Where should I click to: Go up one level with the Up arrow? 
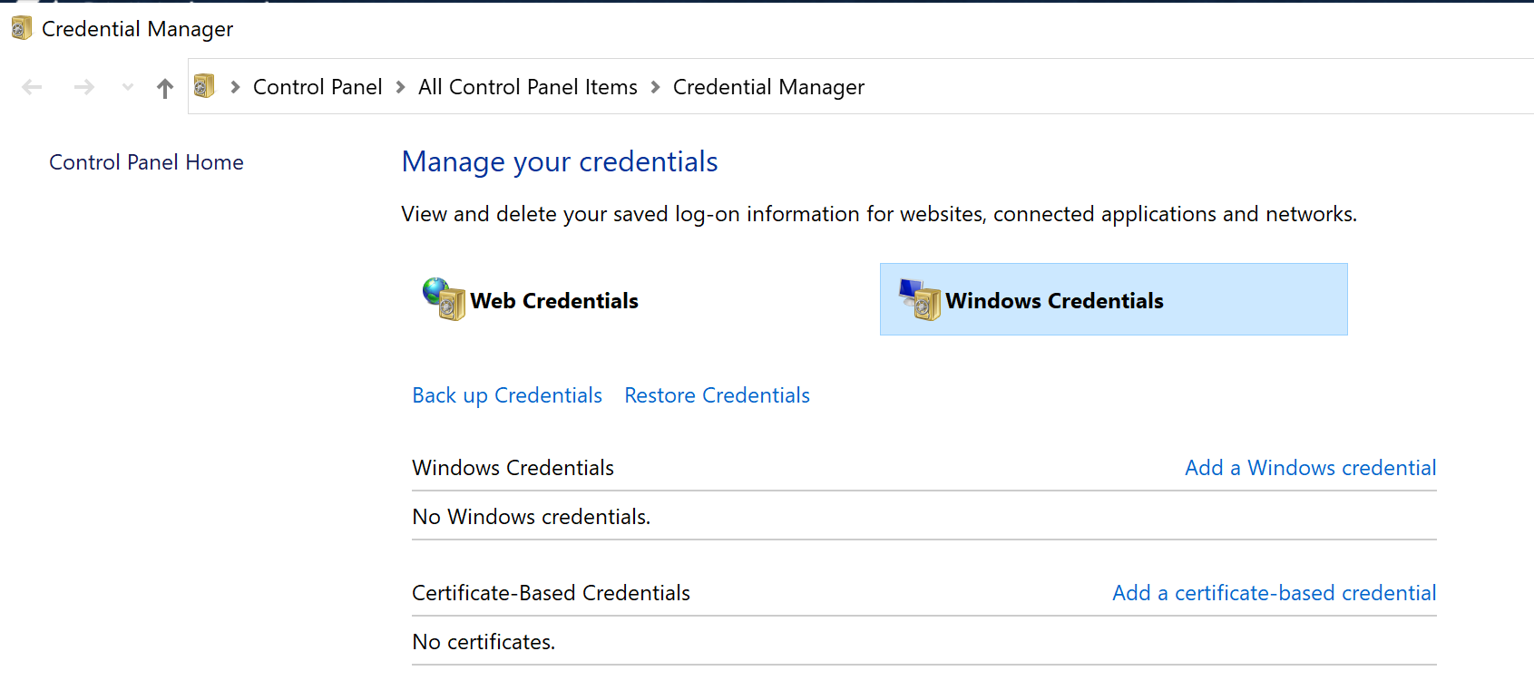point(164,88)
